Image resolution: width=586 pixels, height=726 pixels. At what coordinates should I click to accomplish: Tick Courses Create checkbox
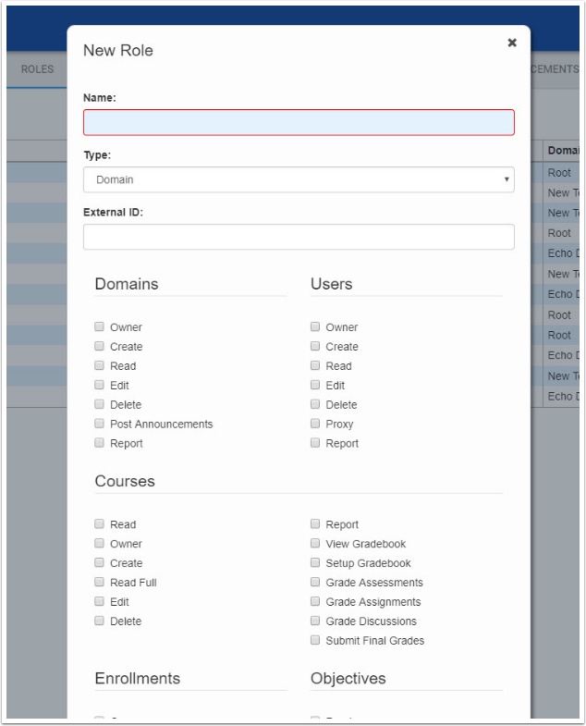click(x=99, y=562)
